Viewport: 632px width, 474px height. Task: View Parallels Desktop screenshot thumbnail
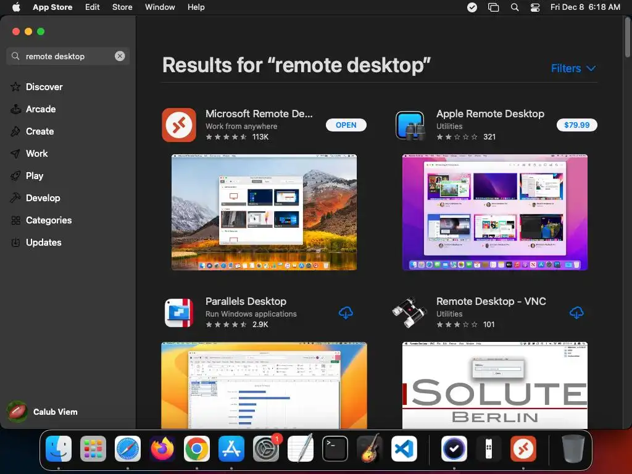click(x=264, y=385)
